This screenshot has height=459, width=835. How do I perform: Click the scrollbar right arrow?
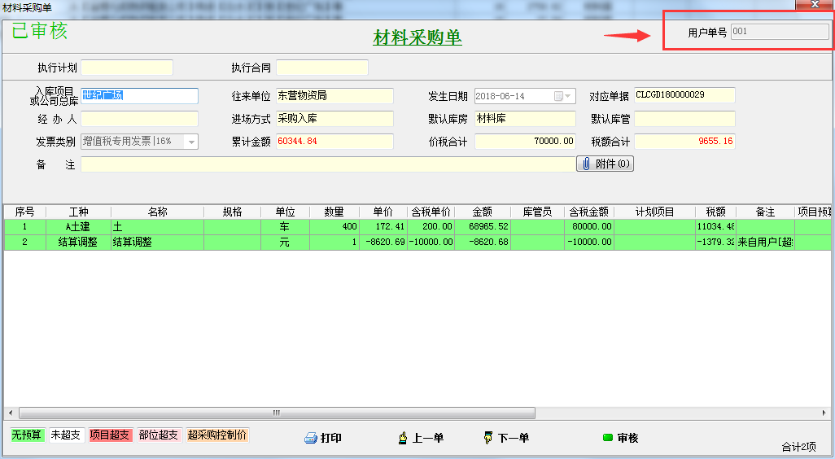tap(824, 413)
